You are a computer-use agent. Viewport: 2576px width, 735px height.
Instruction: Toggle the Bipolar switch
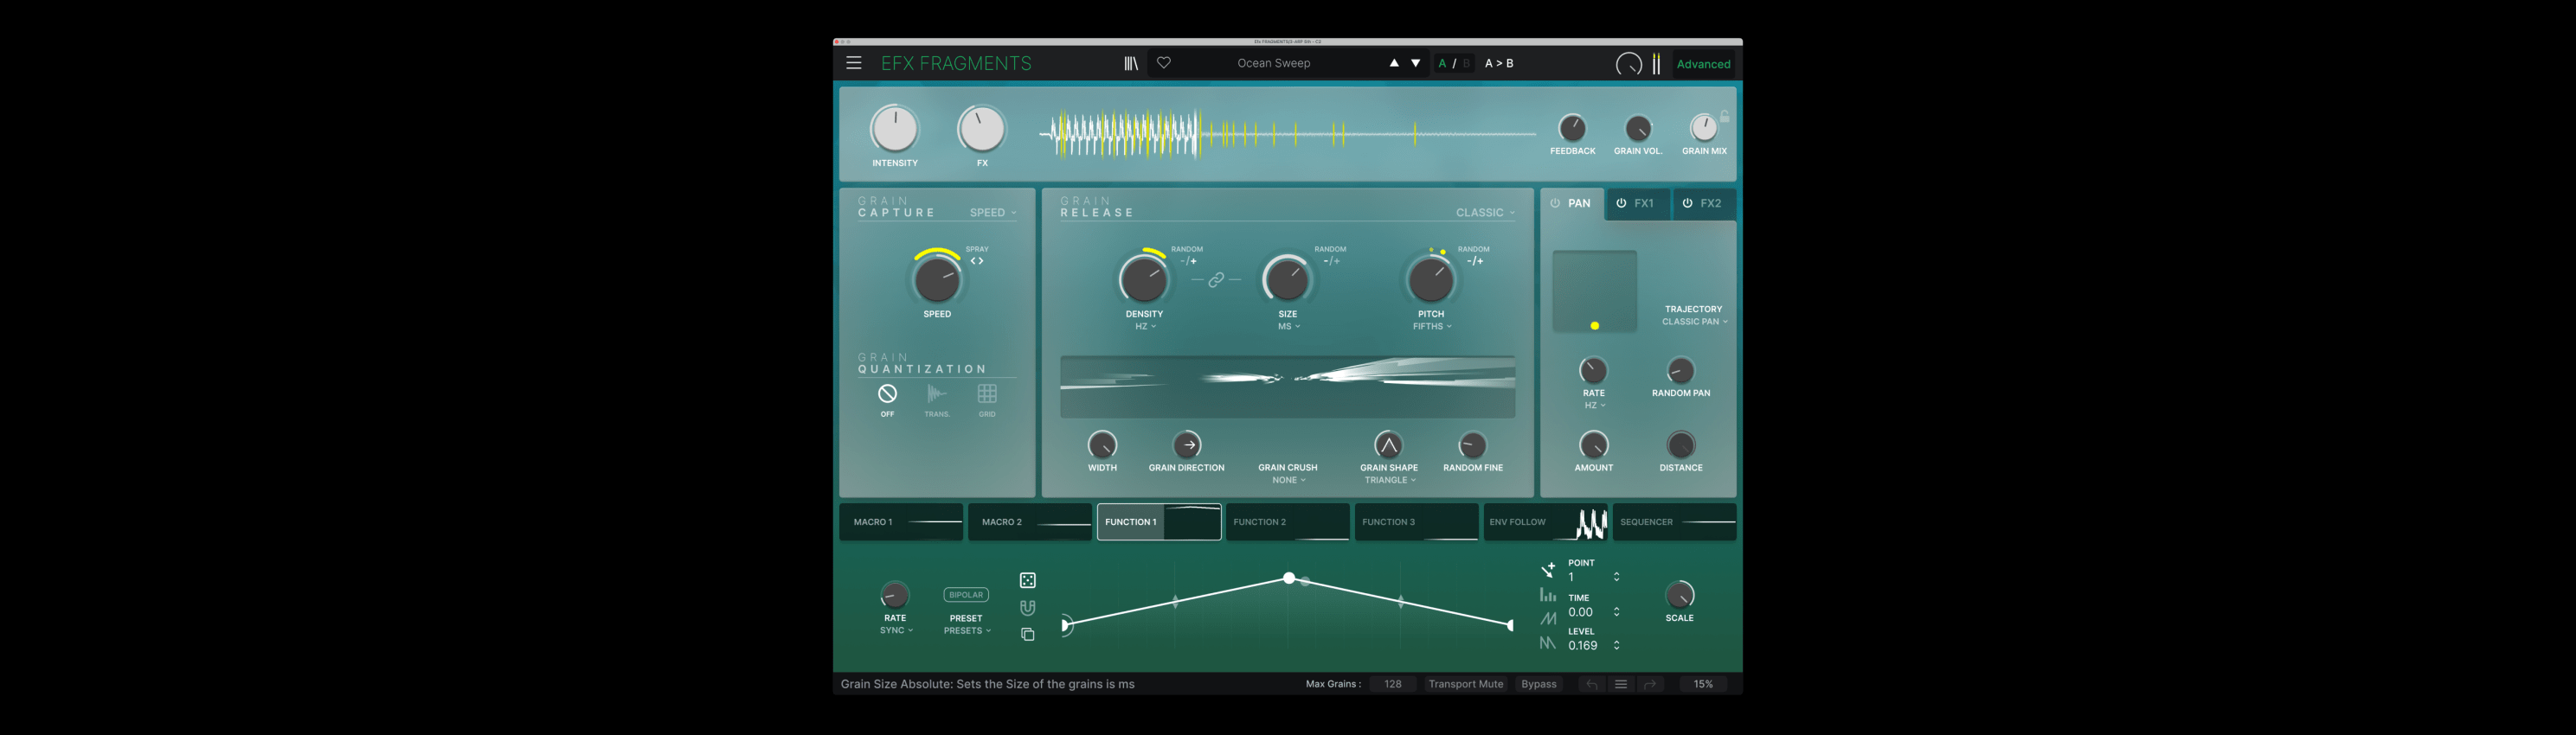click(966, 594)
